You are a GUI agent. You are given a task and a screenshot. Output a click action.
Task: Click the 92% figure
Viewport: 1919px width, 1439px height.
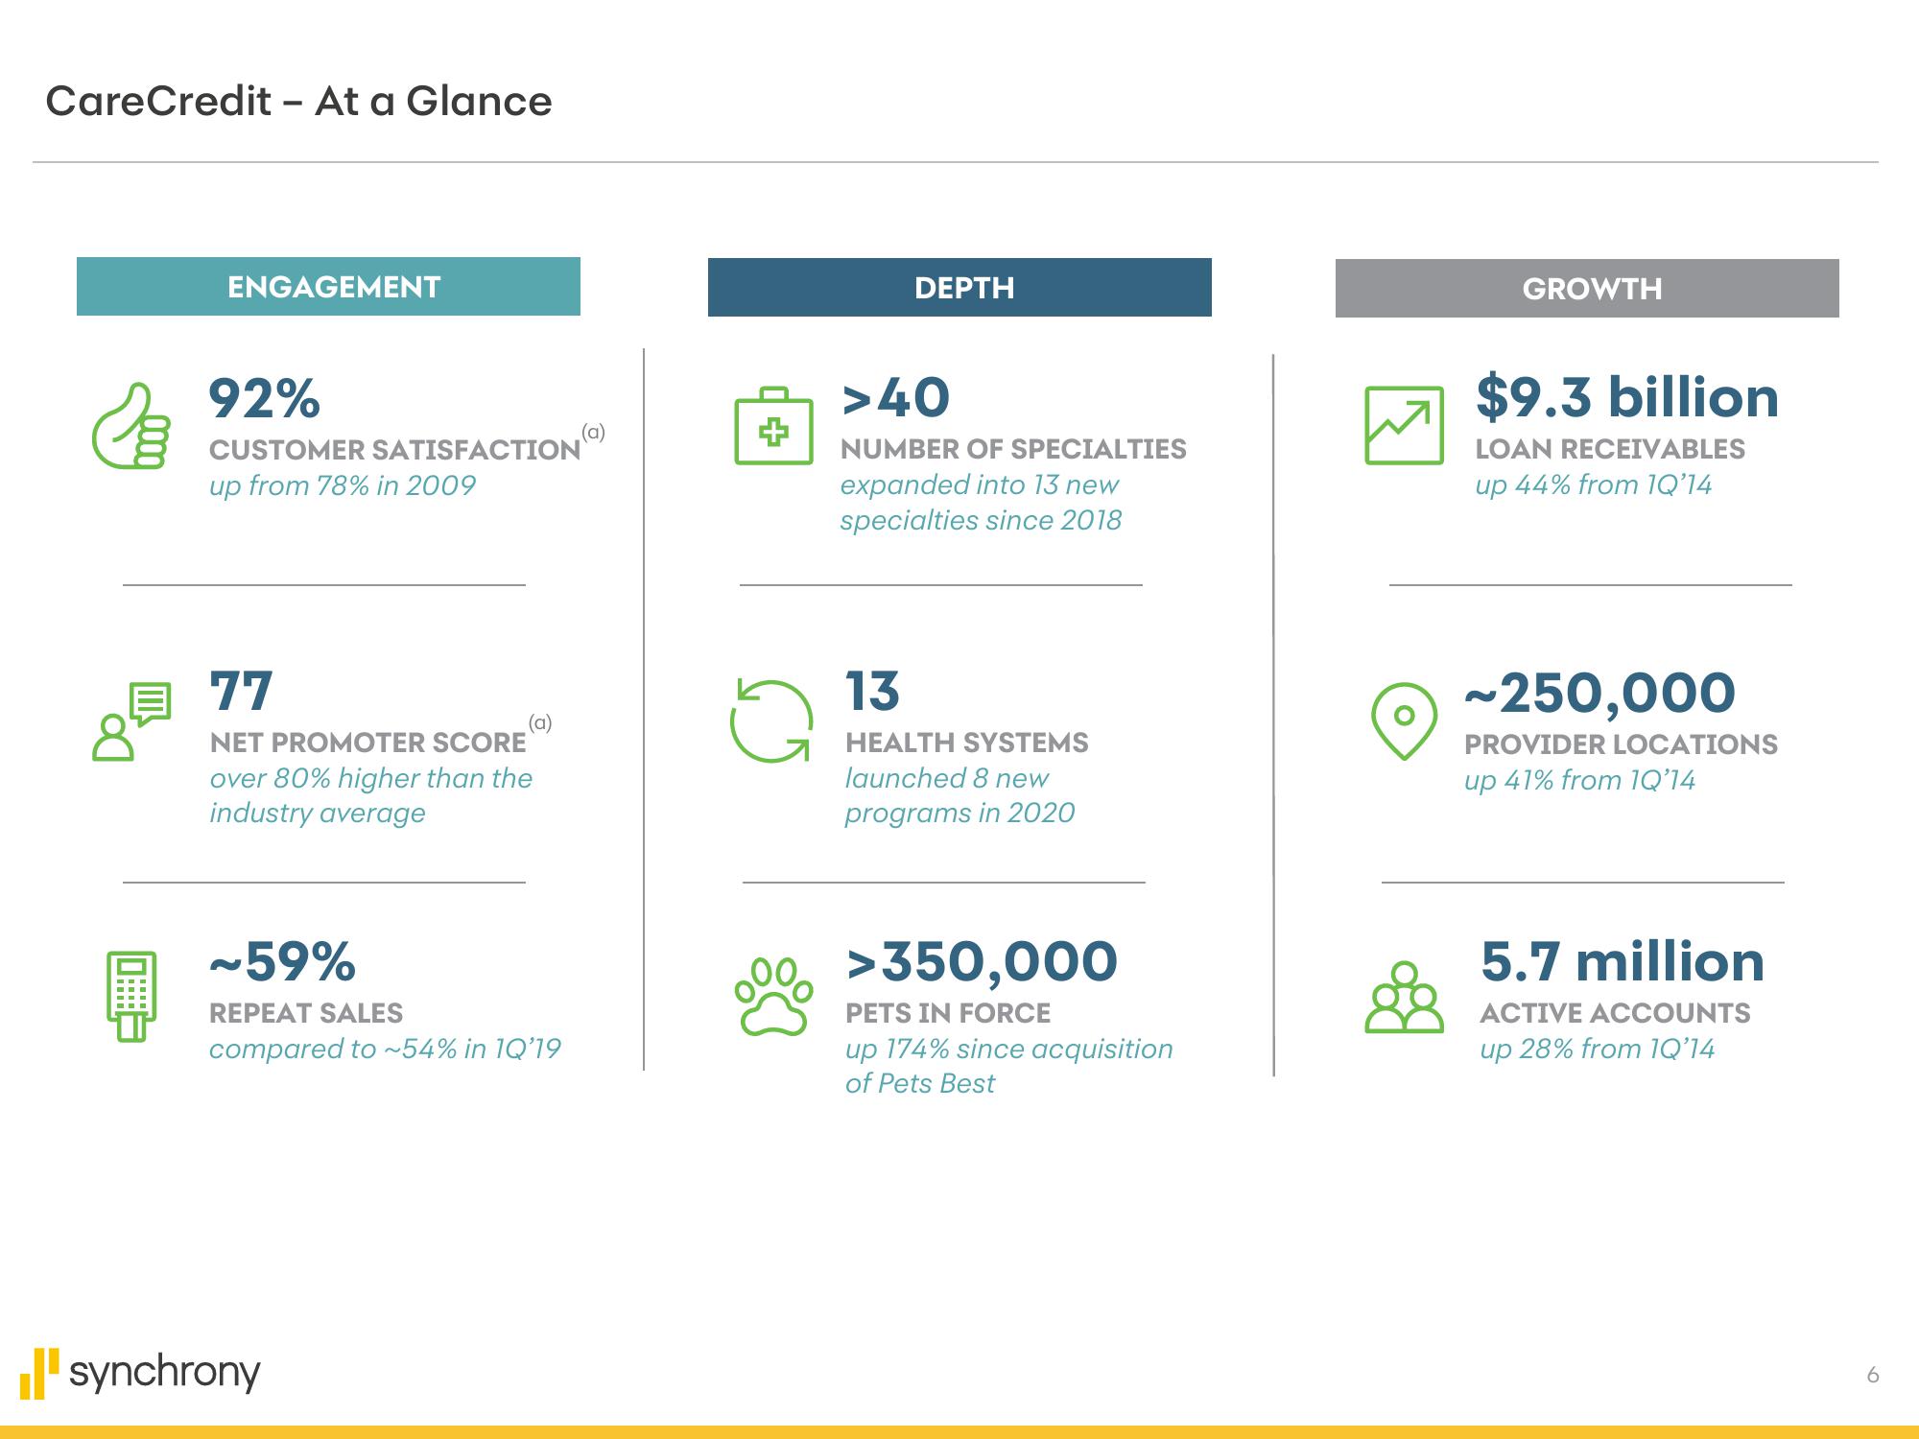(x=264, y=398)
